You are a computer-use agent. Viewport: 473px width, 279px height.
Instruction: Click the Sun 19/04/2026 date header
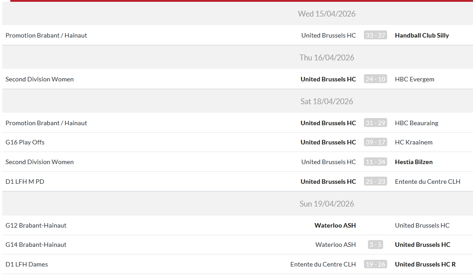327,204
